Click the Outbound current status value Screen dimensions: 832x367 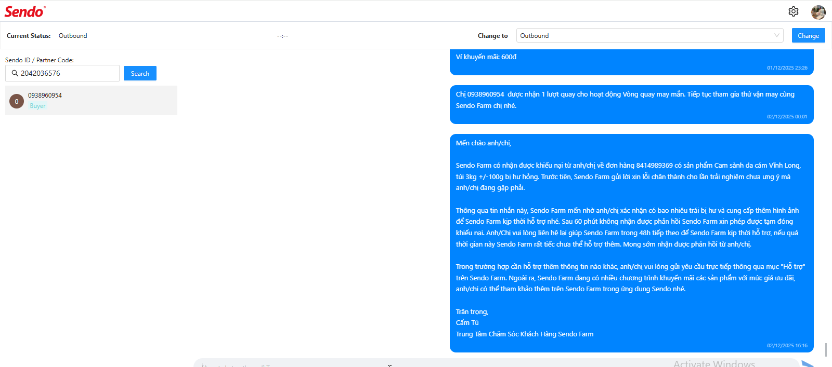(x=73, y=36)
